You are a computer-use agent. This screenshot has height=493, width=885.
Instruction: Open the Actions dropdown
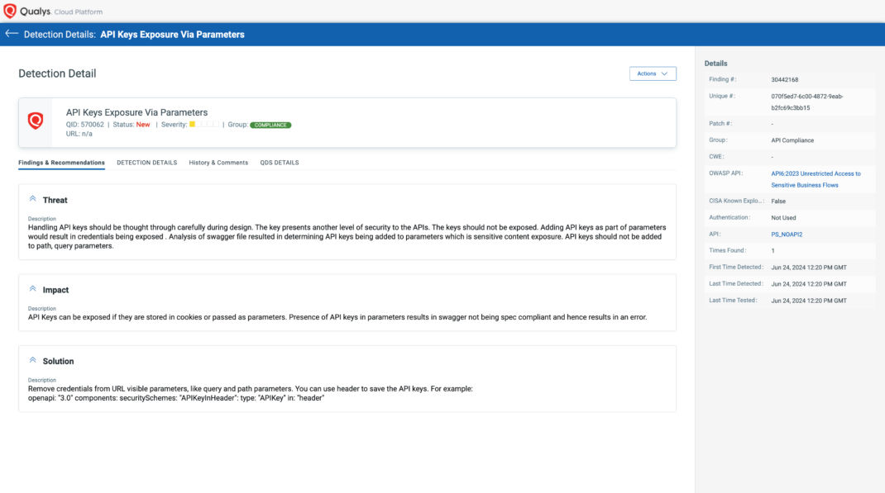653,73
